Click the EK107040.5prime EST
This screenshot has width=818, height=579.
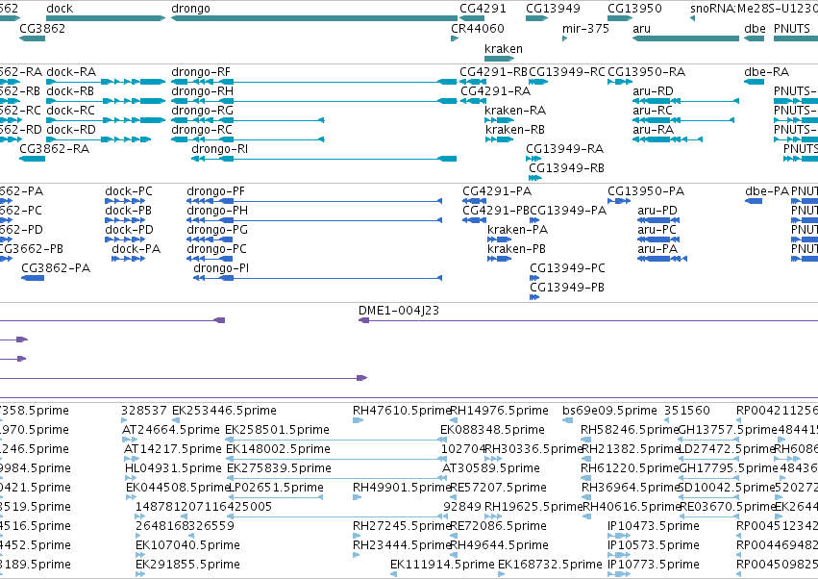click(x=140, y=555)
